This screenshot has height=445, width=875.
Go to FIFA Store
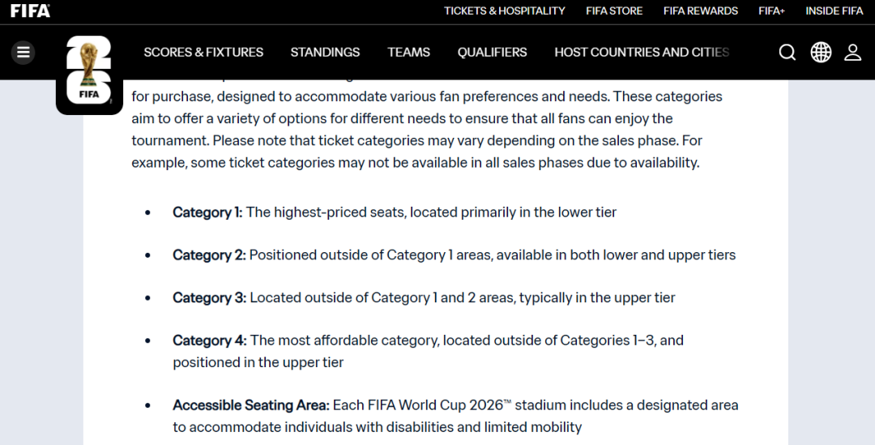click(614, 11)
